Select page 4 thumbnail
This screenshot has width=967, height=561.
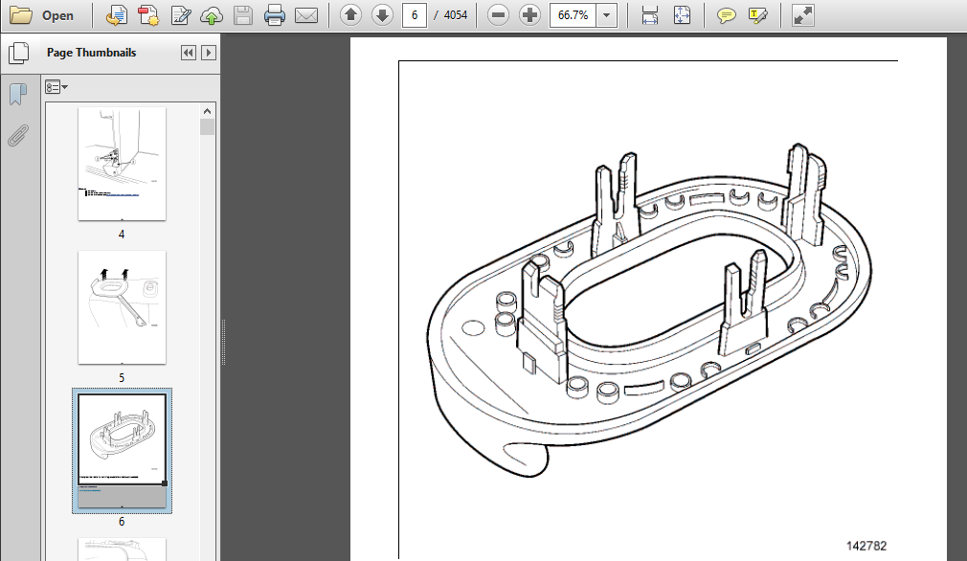(x=123, y=164)
